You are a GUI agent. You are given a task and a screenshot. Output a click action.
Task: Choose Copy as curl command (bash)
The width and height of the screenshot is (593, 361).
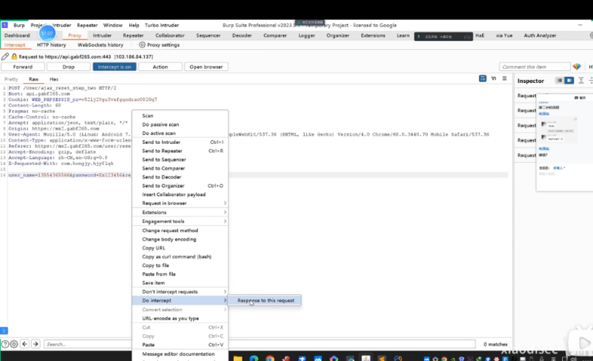point(180,256)
